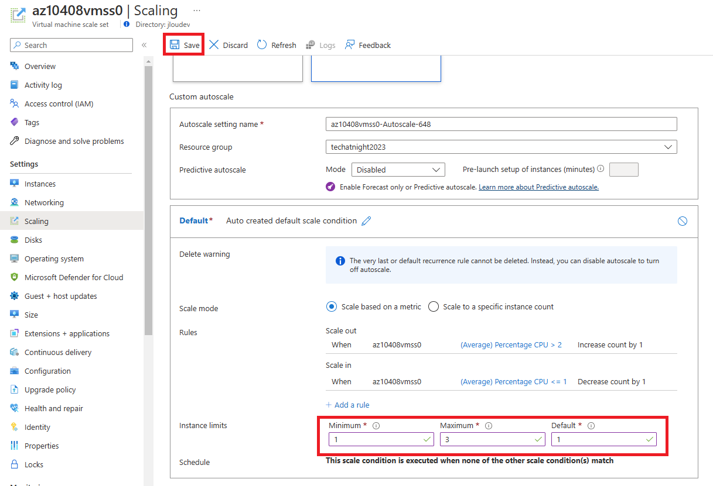Click the info icon next to Maximum
Image resolution: width=713 pixels, height=486 pixels.
pos(489,426)
